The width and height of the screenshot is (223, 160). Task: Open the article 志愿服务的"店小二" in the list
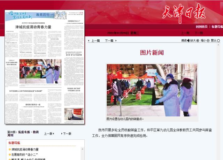point(24,154)
